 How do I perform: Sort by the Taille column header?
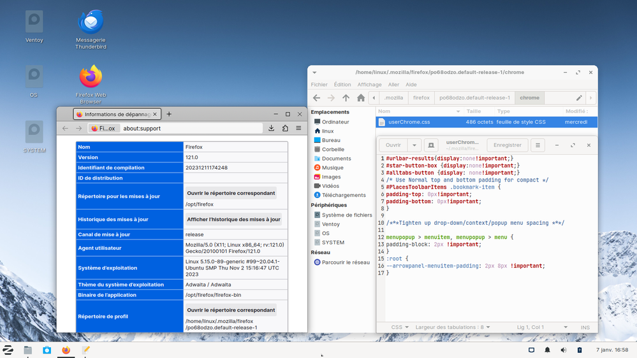coord(479,111)
